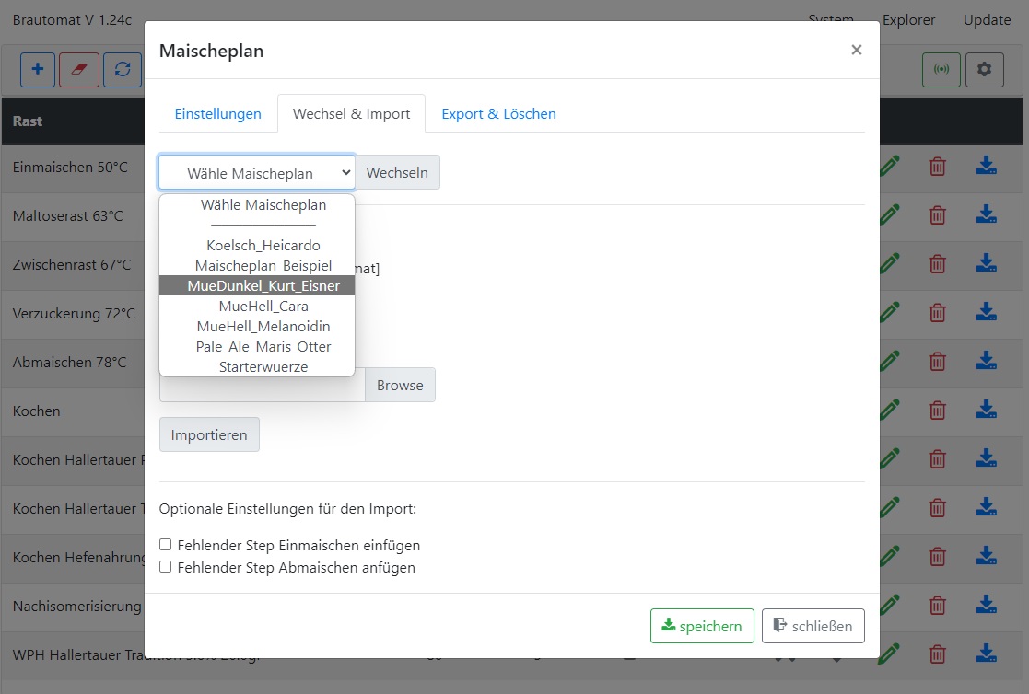Pick Koelsch_Heicardo from the dropdown list
1029x694 pixels.
click(x=263, y=246)
